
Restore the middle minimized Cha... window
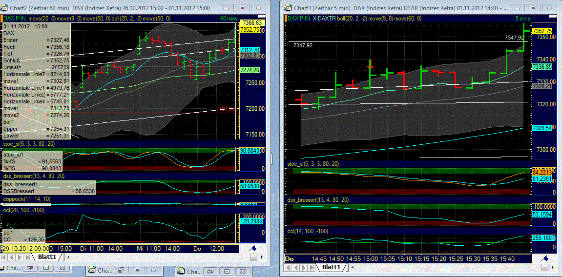(121, 270)
